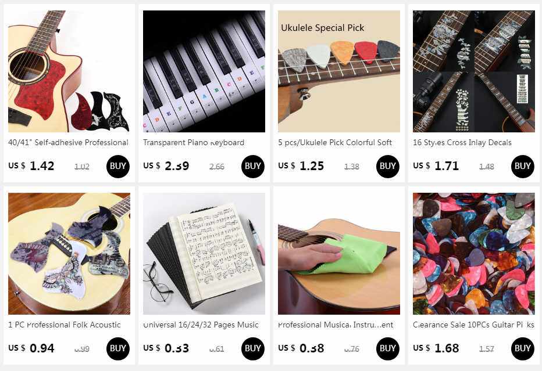Viewport: 542px width, 371px height.
Task: Open the 40/41" Self-adhesive Professional title link
Action: point(68,142)
